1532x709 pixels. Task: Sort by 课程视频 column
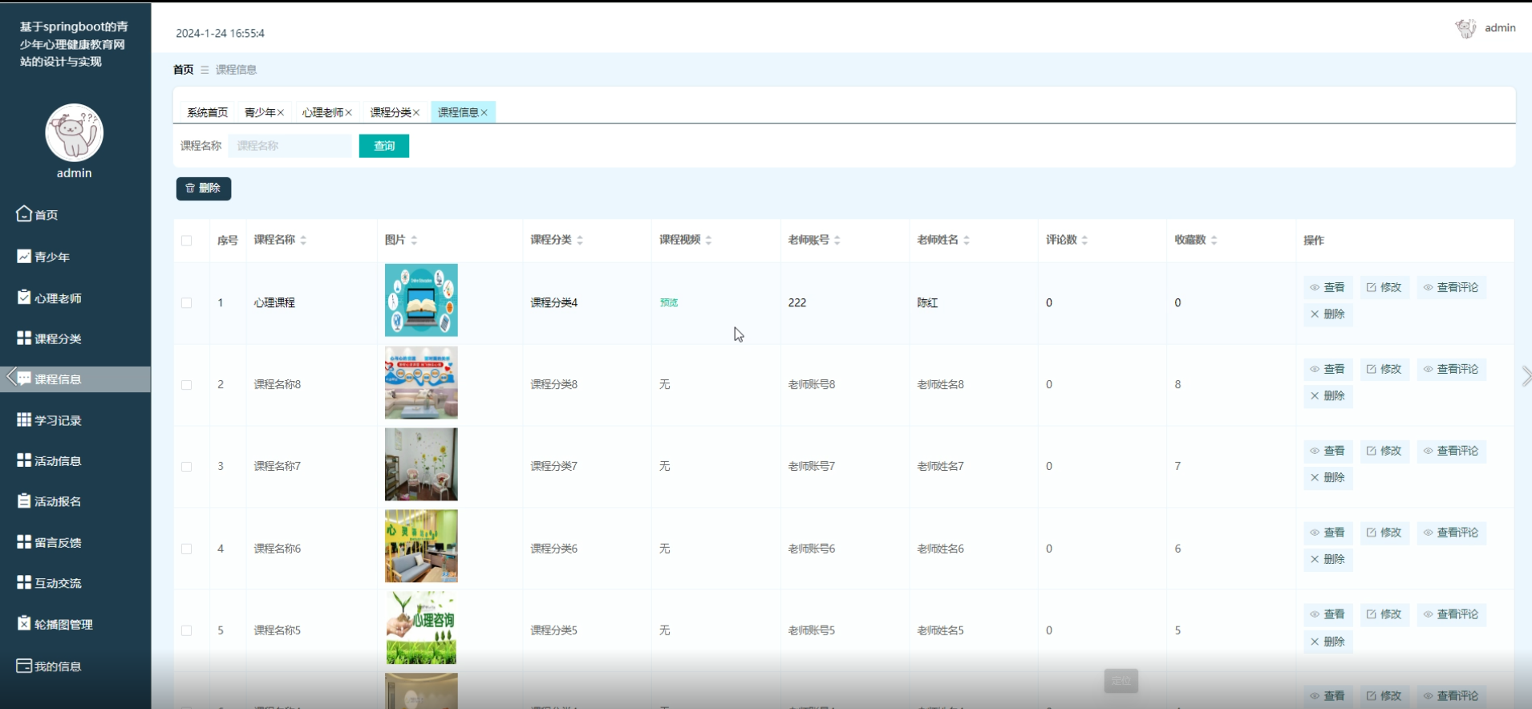(x=708, y=241)
